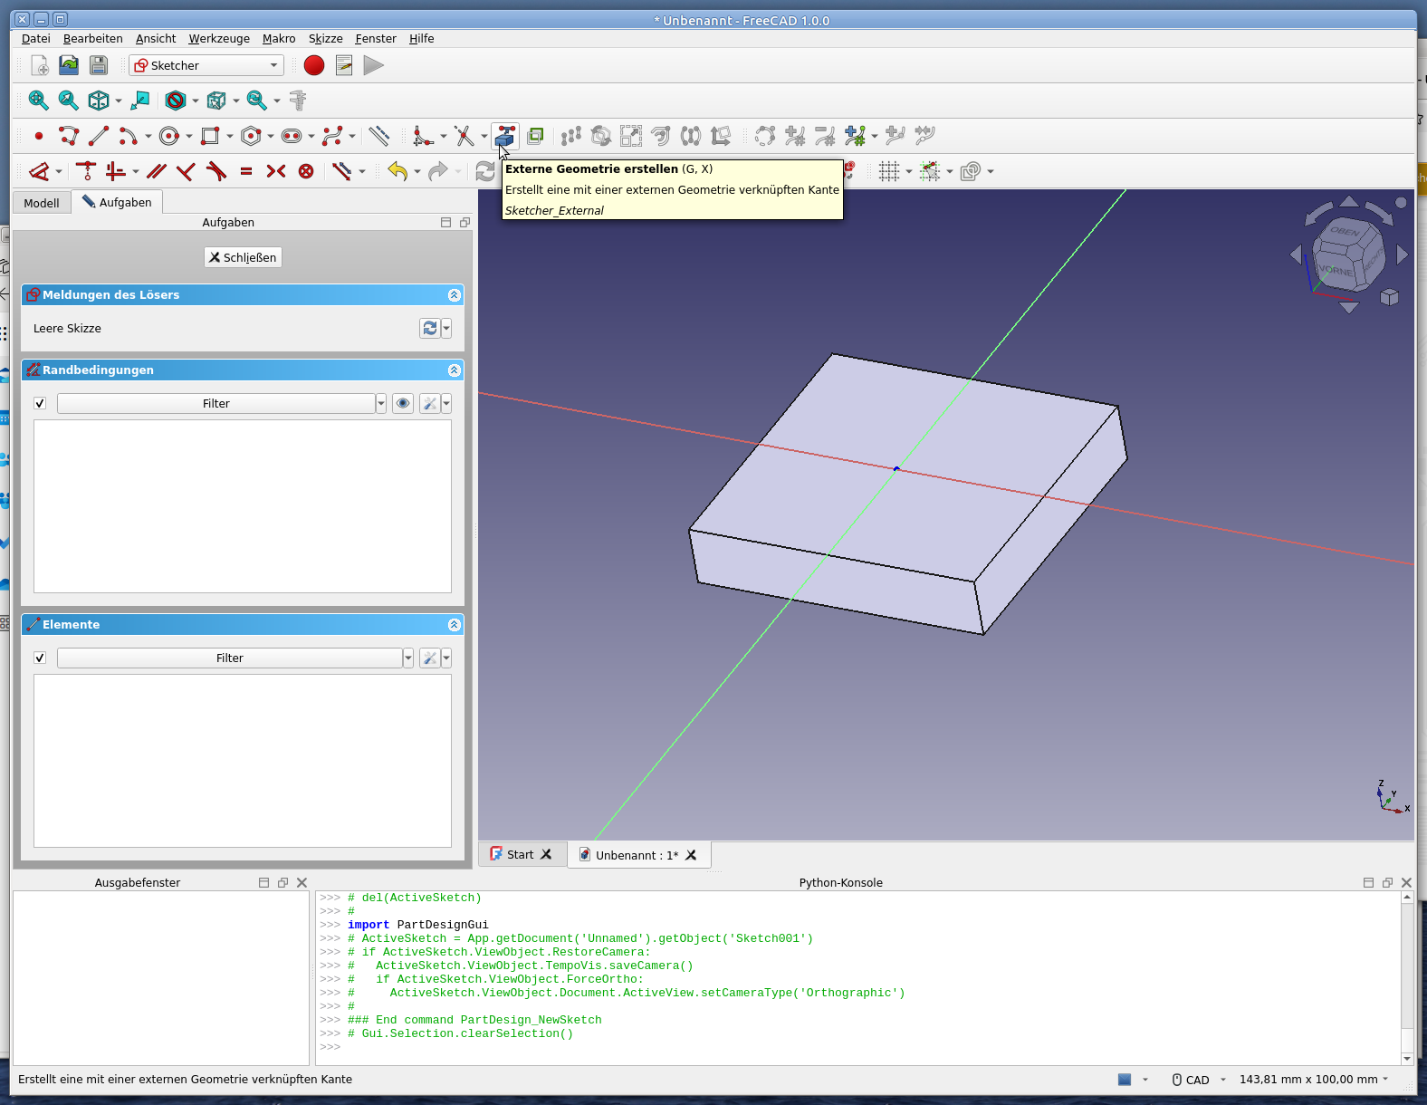Apply the Coincident point constraint
1427x1105 pixels.
pyautogui.click(x=86, y=171)
